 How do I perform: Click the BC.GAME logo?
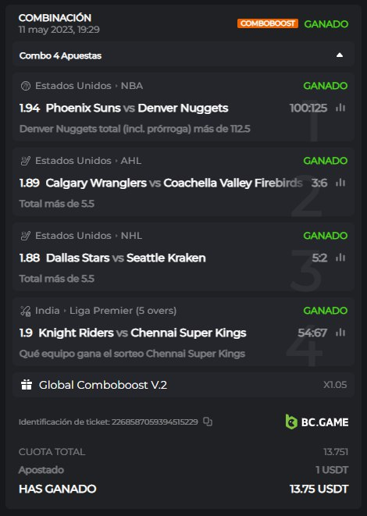(x=317, y=422)
